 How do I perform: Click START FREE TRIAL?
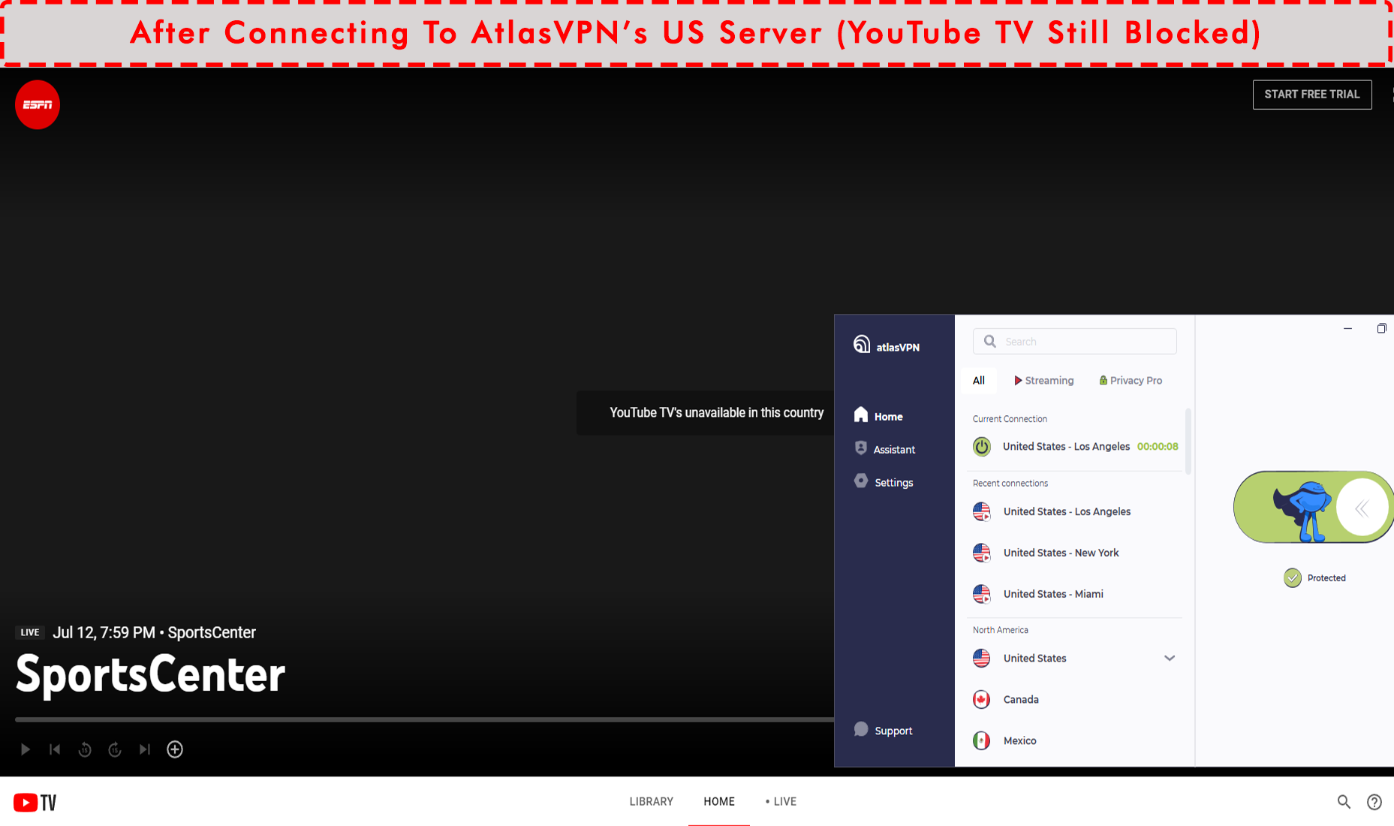tap(1311, 95)
